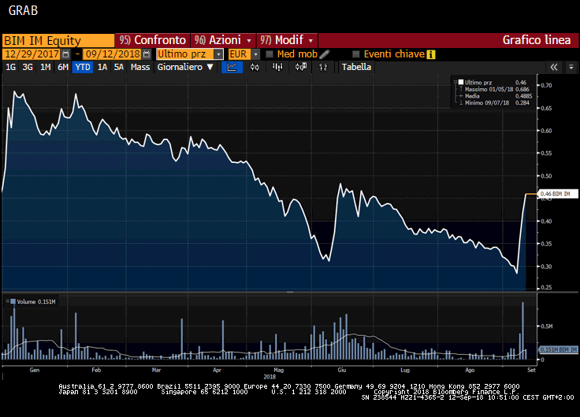Click the Ultimo prz white color swatch
Viewport: 580px width, 417px height.
(x=461, y=82)
